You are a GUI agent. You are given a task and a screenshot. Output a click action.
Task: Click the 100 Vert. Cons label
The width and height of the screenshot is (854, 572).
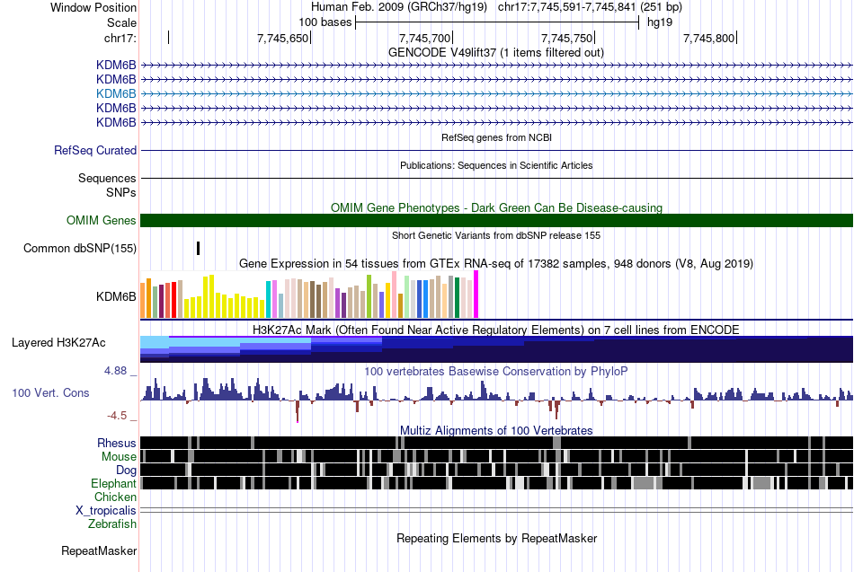[50, 393]
